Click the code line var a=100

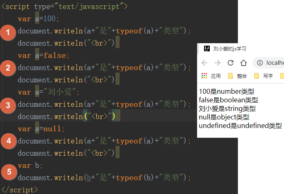[38, 19]
